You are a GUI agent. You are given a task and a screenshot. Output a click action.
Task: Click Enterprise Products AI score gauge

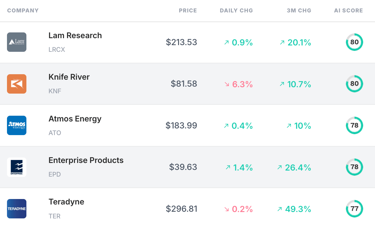[354, 167]
